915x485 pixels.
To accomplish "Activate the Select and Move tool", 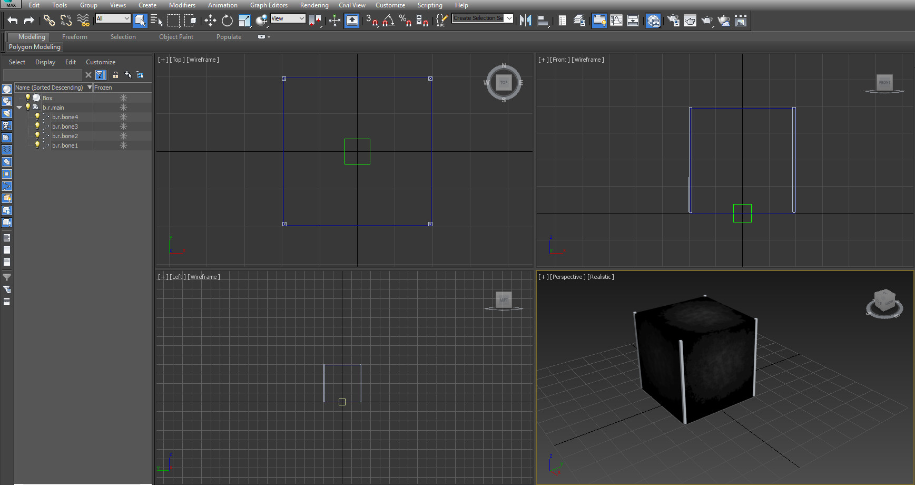I will tap(210, 21).
